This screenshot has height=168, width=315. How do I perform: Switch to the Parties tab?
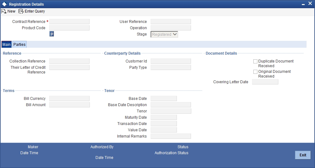(19, 45)
